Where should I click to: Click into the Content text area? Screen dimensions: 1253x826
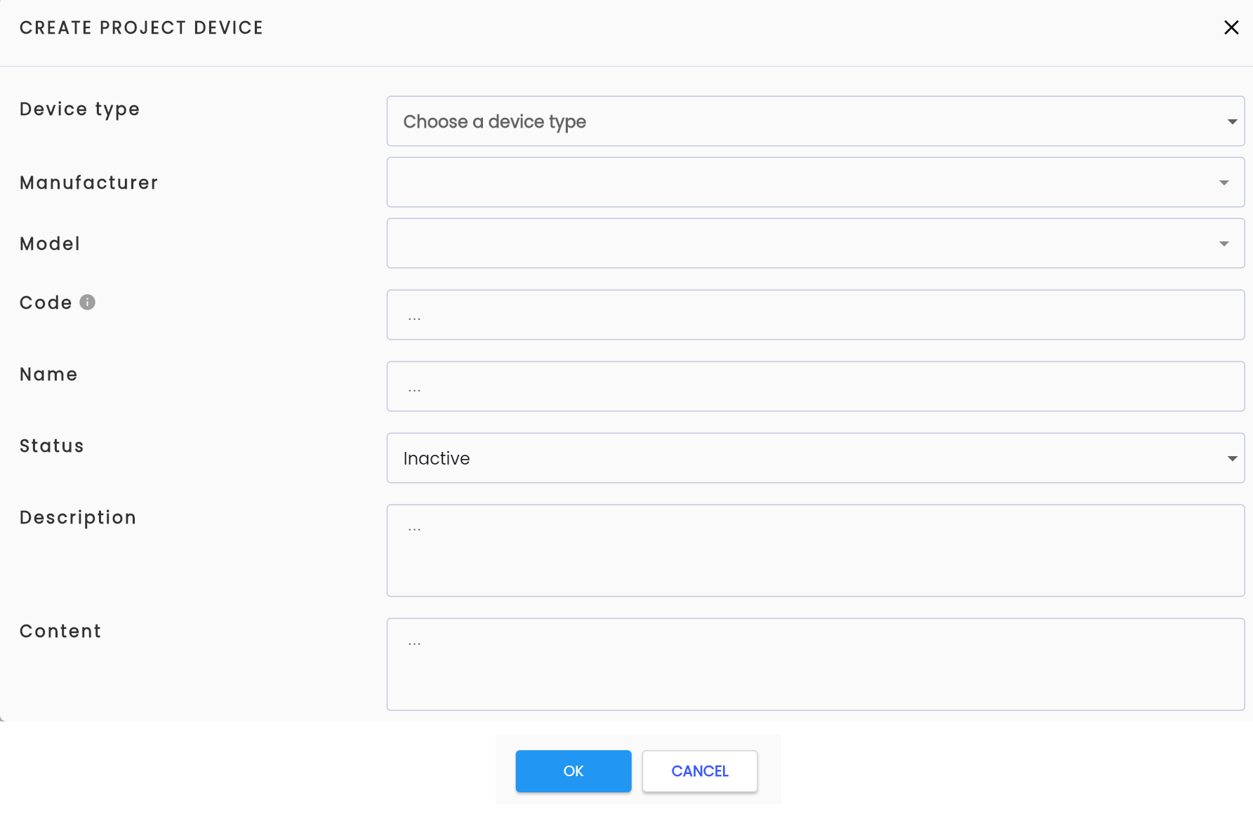click(816, 665)
